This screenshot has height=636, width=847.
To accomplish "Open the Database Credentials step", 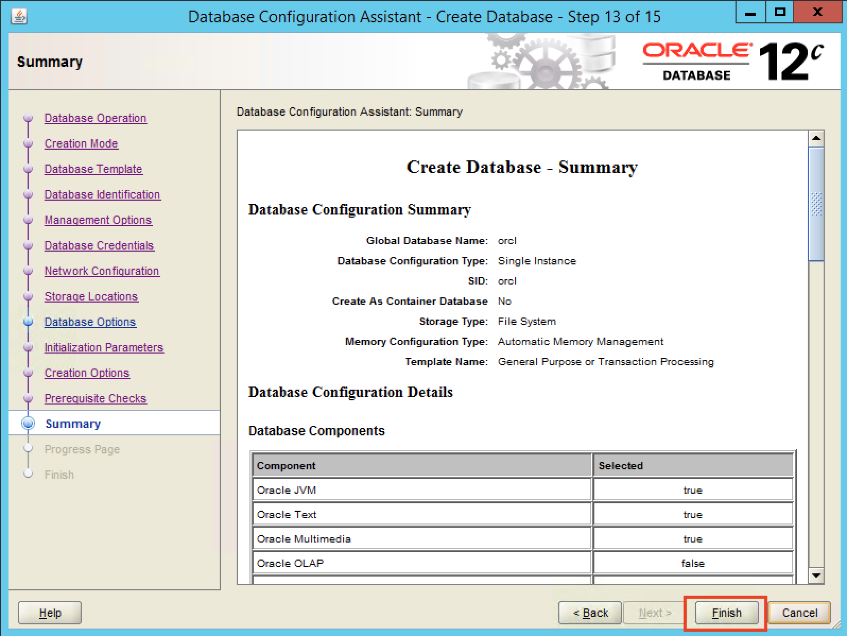I will (x=99, y=245).
